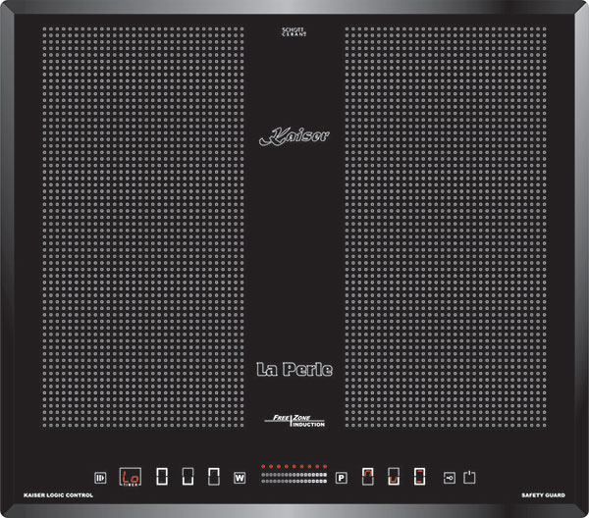
Task: Click the Kaiser Logic Control label
Action: pyautogui.click(x=58, y=499)
